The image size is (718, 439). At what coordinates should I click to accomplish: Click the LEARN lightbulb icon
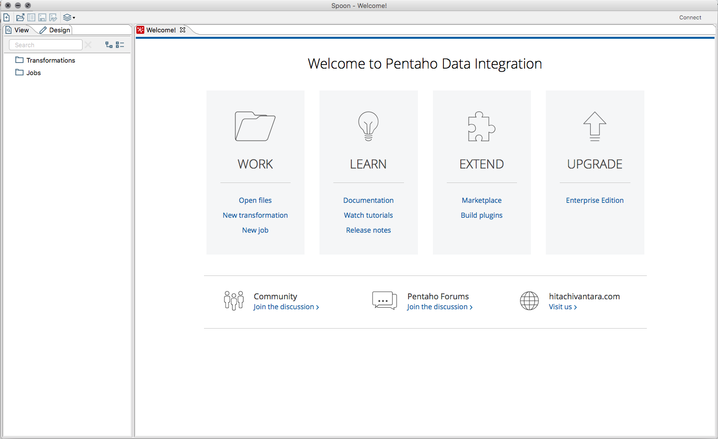pyautogui.click(x=368, y=126)
